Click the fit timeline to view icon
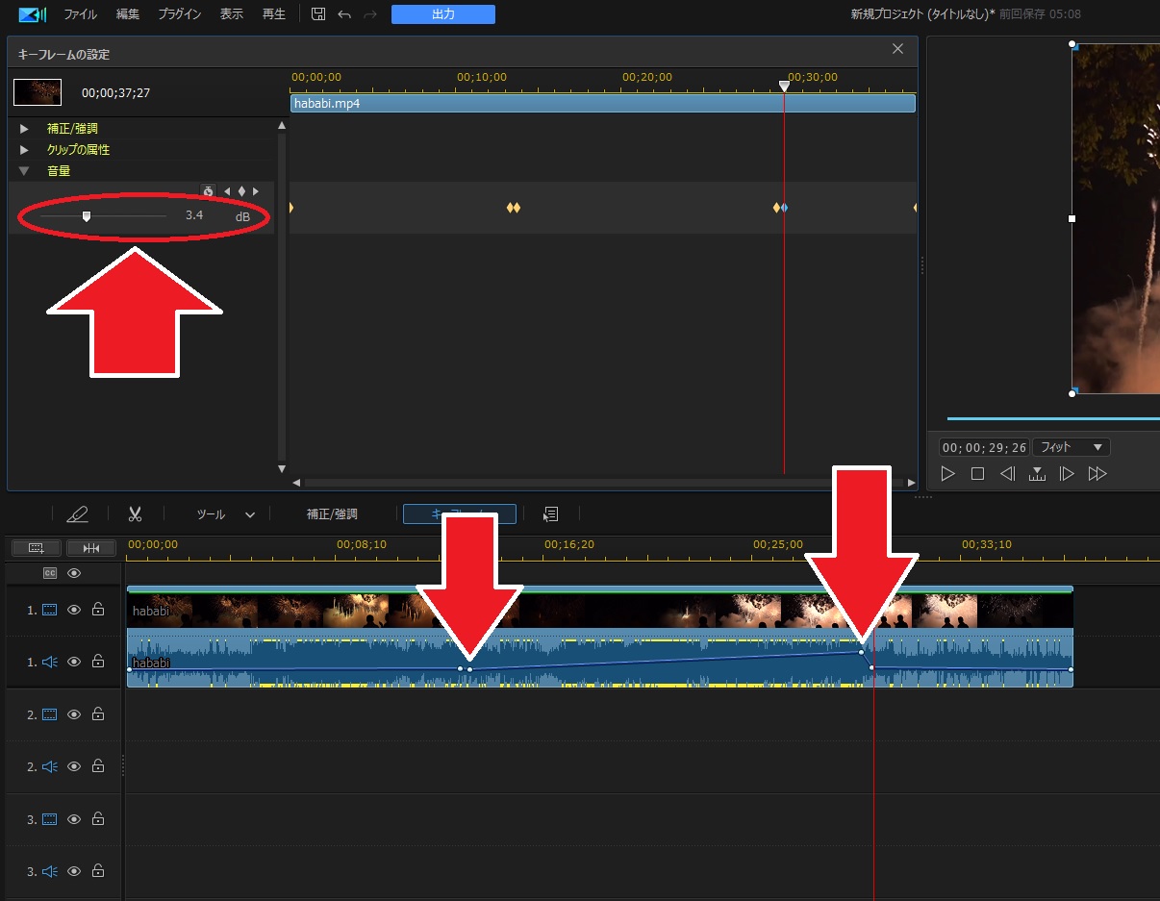This screenshot has height=901, width=1160. tap(91, 547)
